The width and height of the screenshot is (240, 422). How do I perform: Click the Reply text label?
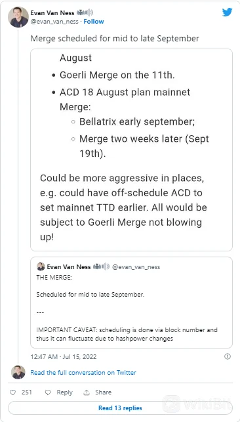click(x=64, y=392)
